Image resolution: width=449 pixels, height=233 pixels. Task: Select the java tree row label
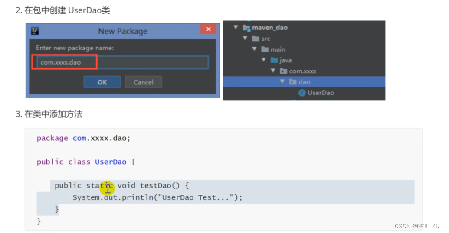[x=285, y=60]
